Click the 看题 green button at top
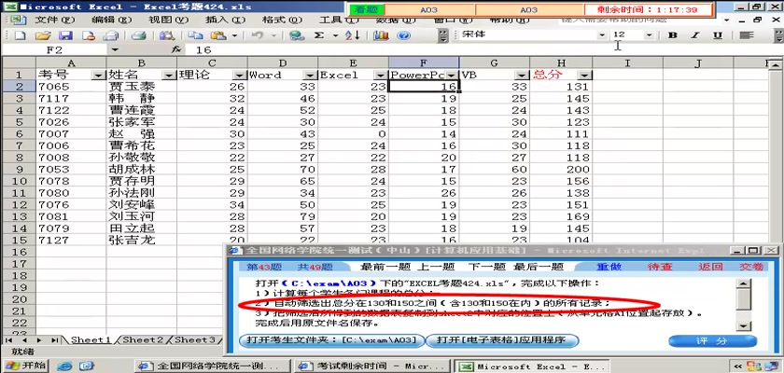This screenshot has width=784, height=373. (368, 9)
